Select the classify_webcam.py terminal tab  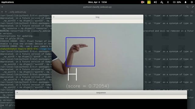click(x=17, y=12)
